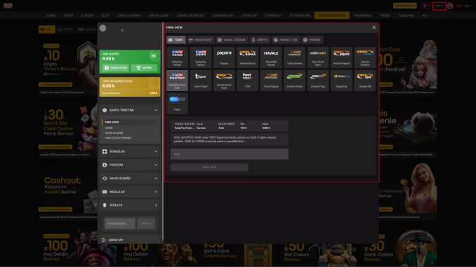476x267 pixels.
Task: Show the Tümü payment methods tab
Action: 176,40
